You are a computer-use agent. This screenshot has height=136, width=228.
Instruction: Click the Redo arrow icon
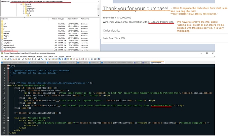pos(35,59)
